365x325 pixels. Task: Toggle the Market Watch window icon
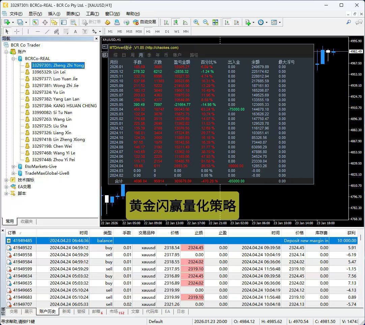point(35,22)
